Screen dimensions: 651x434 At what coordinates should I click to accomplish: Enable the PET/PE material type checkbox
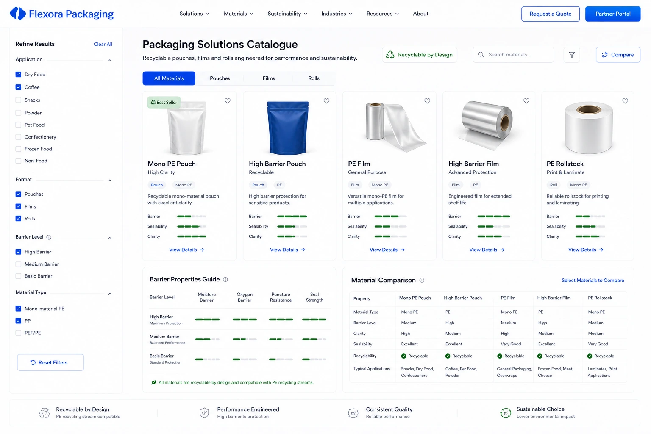click(18, 333)
